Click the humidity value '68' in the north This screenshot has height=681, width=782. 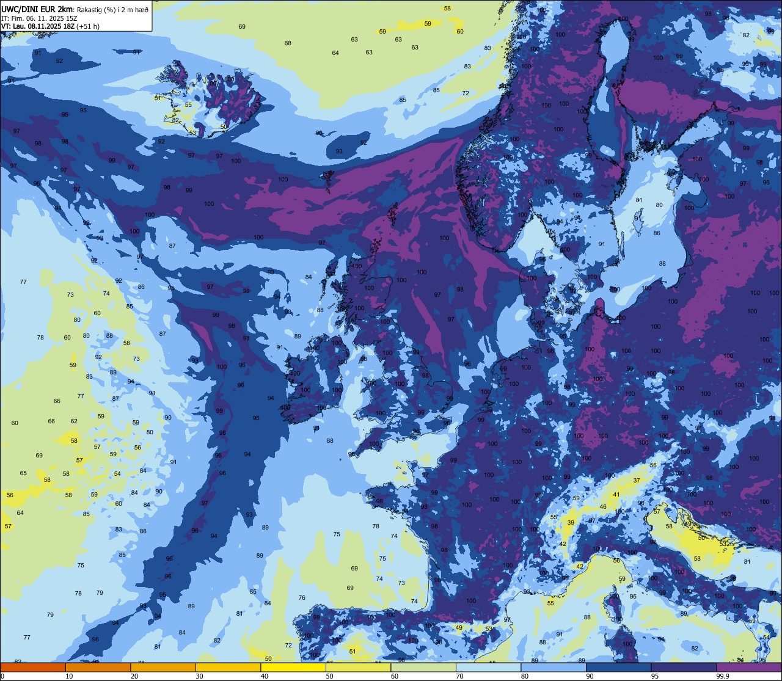(x=288, y=43)
